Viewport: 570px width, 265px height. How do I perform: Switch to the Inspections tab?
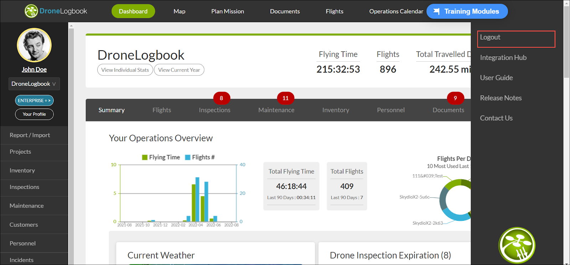pyautogui.click(x=215, y=110)
